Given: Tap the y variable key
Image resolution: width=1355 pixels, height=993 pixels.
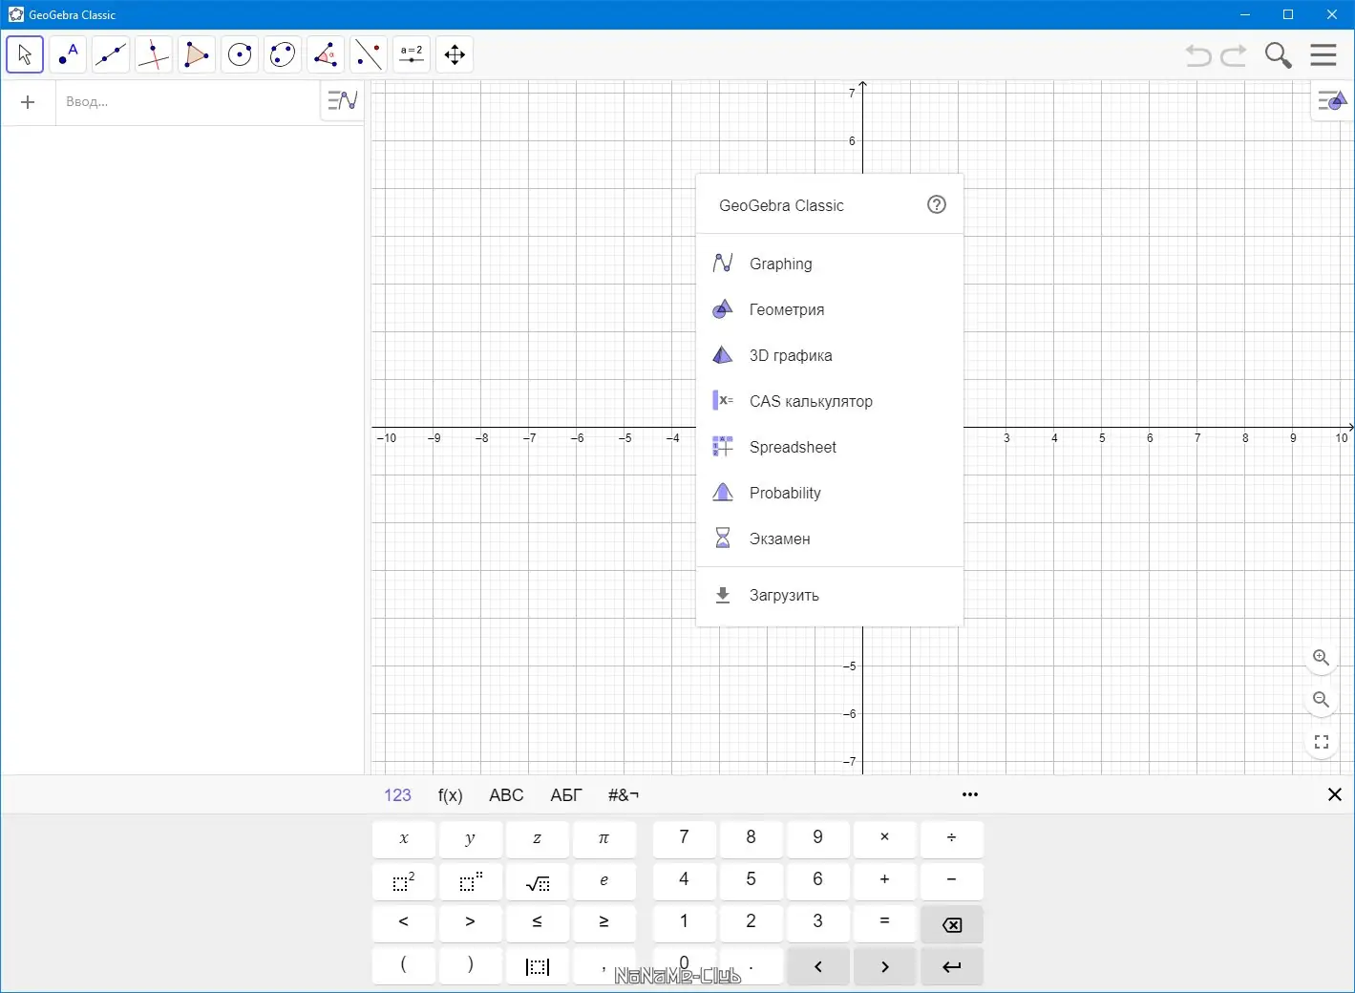Looking at the screenshot, I should [x=471, y=838].
